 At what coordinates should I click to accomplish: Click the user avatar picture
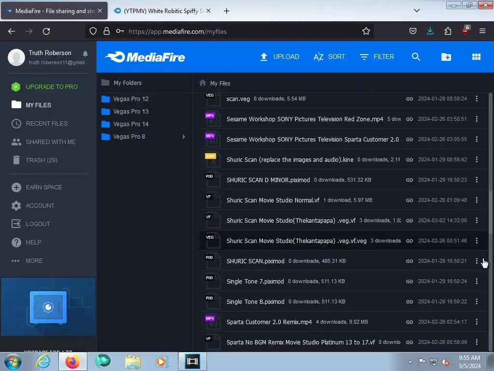16,57
